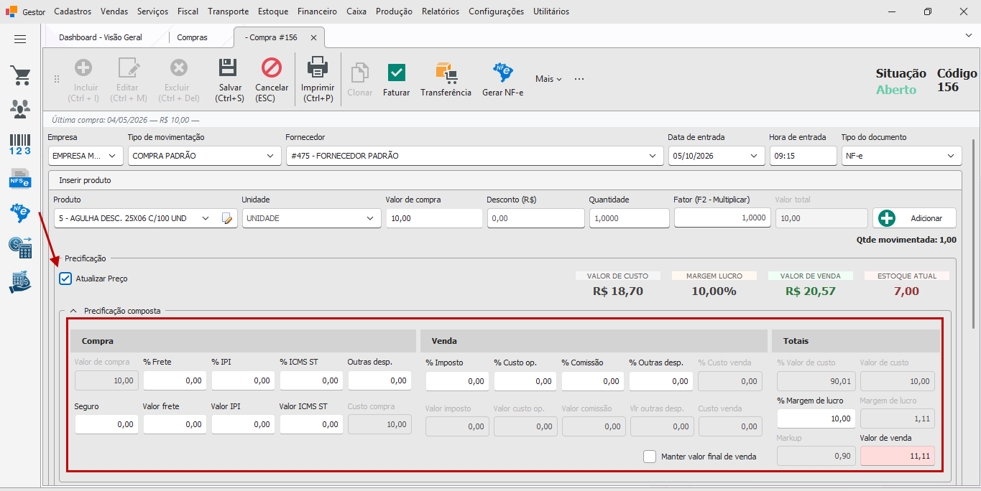
Task: Collapse the Precificação composta section
Action: point(73,311)
